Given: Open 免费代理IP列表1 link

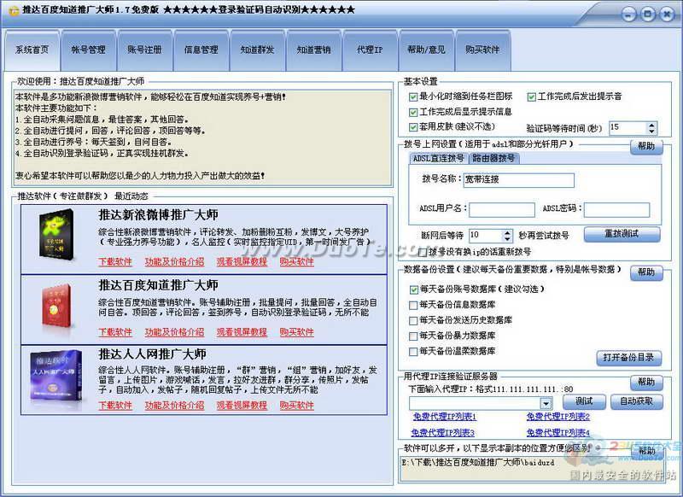Looking at the screenshot, I should click(x=444, y=417).
